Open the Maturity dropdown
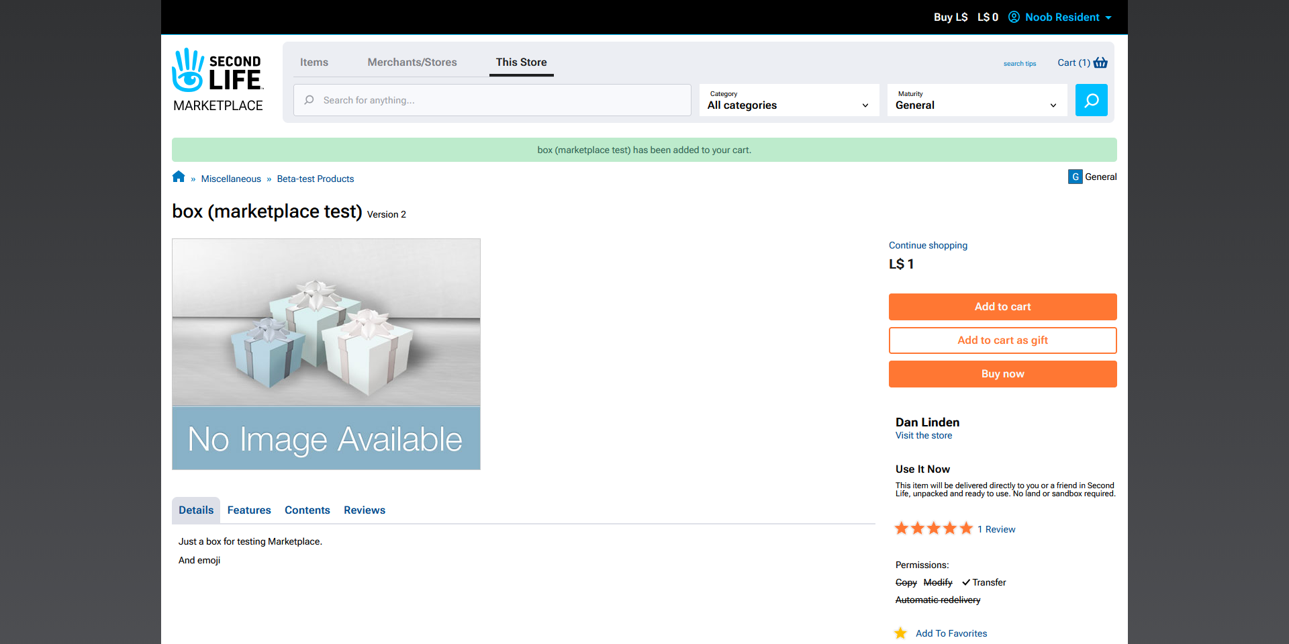Image resolution: width=1289 pixels, height=644 pixels. (977, 100)
